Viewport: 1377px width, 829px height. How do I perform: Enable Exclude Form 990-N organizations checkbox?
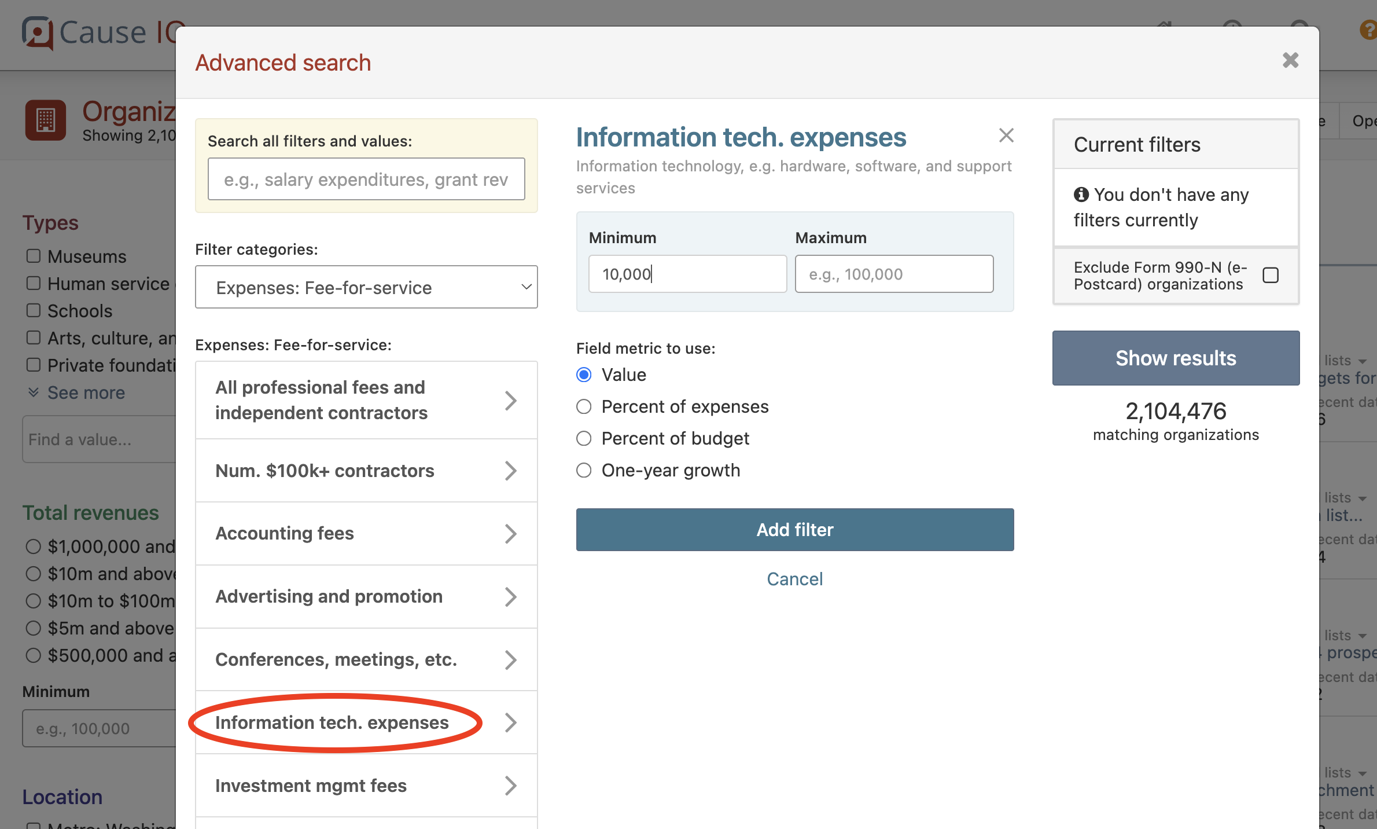1271,275
